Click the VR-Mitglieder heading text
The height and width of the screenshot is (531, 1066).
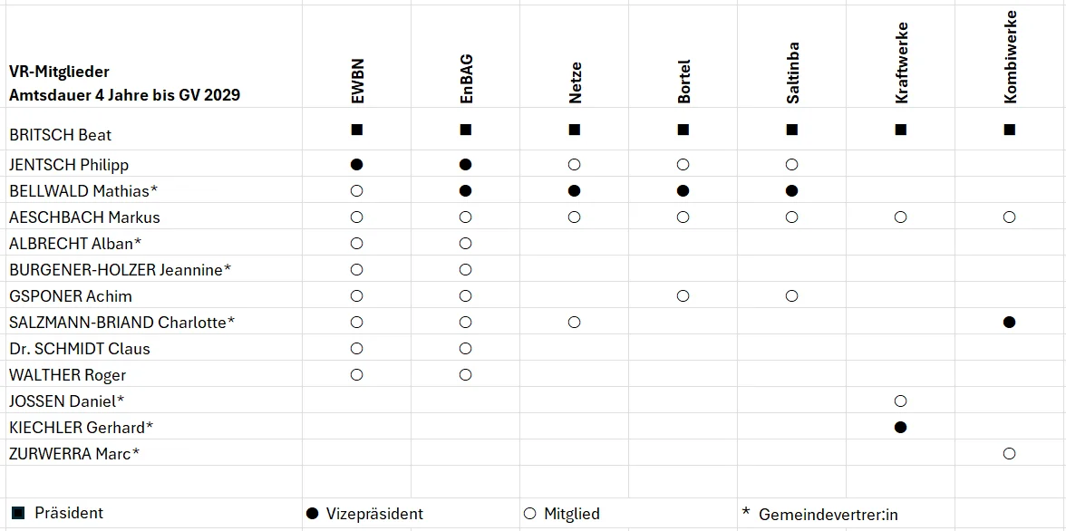point(60,72)
